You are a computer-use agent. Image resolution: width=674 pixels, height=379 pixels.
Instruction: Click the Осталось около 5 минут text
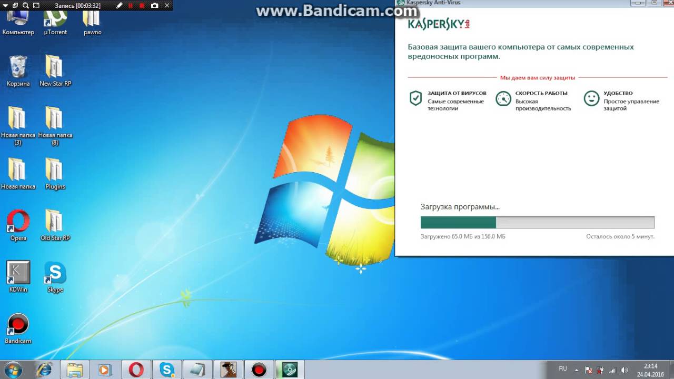tap(620, 236)
